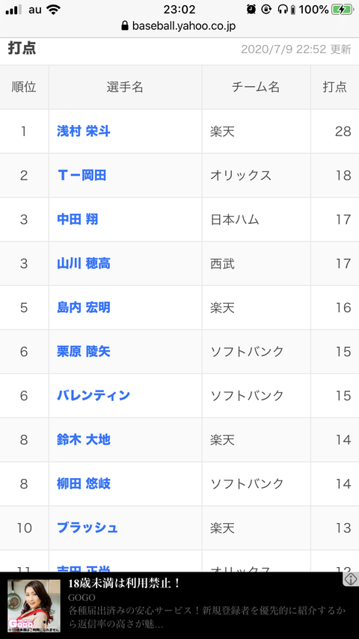Open 鈴木 大地 player profile
Viewport: 359px width, 639px height.
[x=84, y=439]
